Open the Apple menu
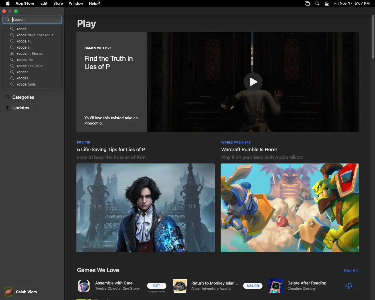Viewport: 375px width, 300px height. tap(8, 4)
